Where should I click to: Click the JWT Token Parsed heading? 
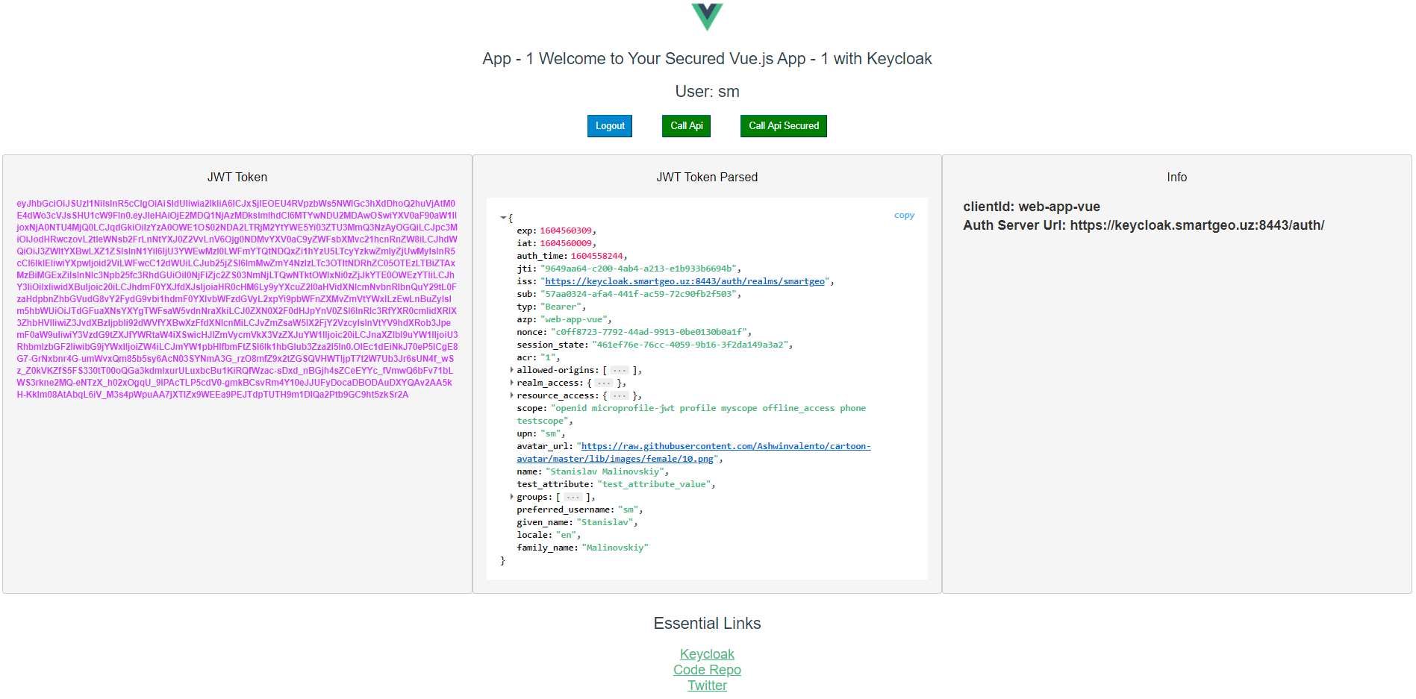click(707, 178)
